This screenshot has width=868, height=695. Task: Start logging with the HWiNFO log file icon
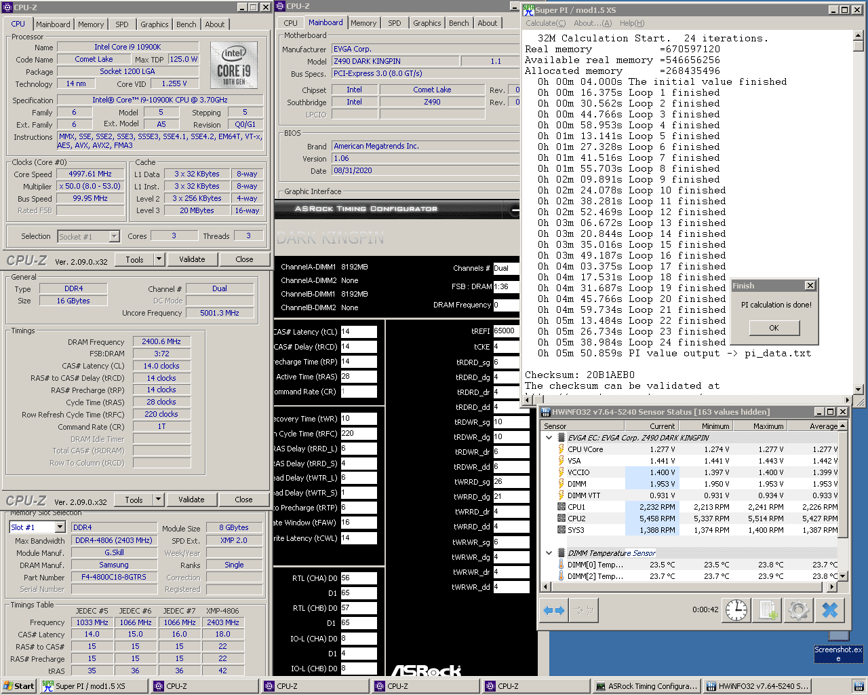(768, 610)
